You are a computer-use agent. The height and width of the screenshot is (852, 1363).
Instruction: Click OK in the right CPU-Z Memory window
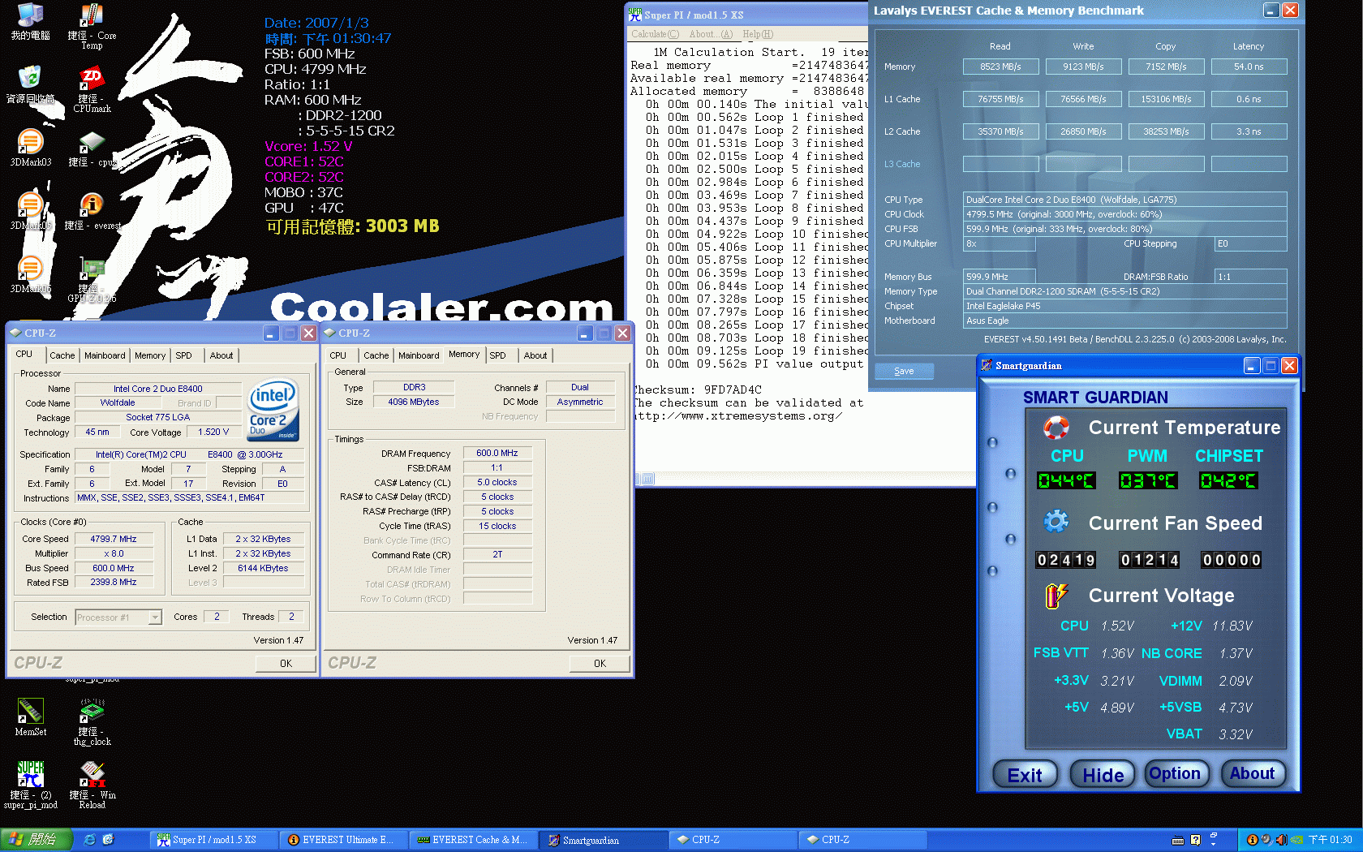point(600,663)
